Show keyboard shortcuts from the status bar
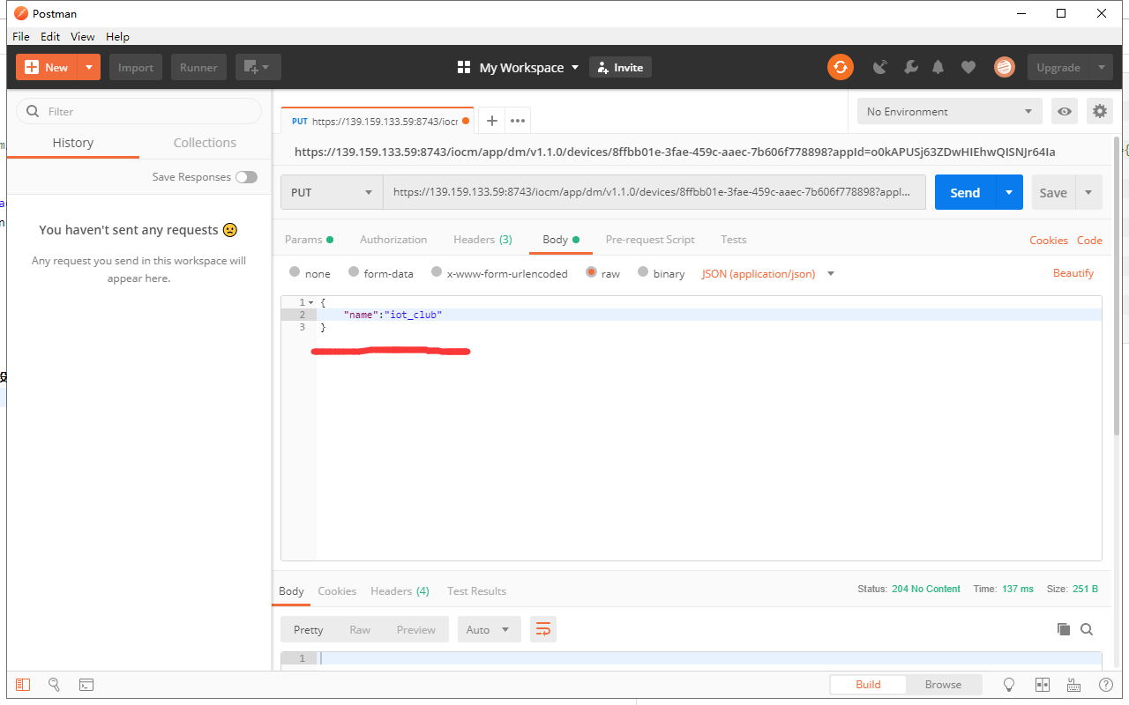 pyautogui.click(x=1074, y=685)
